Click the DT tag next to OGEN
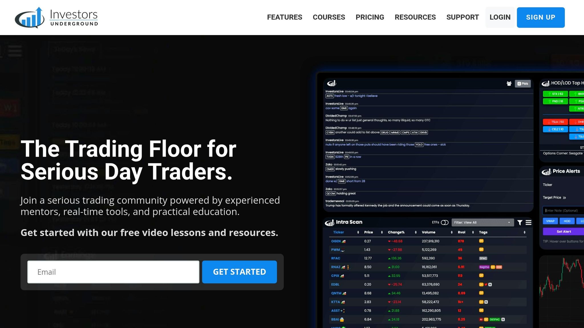 [482, 241]
